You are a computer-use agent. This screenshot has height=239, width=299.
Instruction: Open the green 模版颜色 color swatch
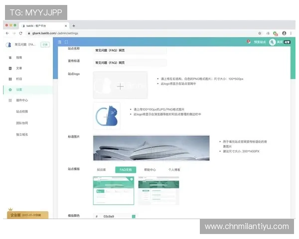(134, 216)
